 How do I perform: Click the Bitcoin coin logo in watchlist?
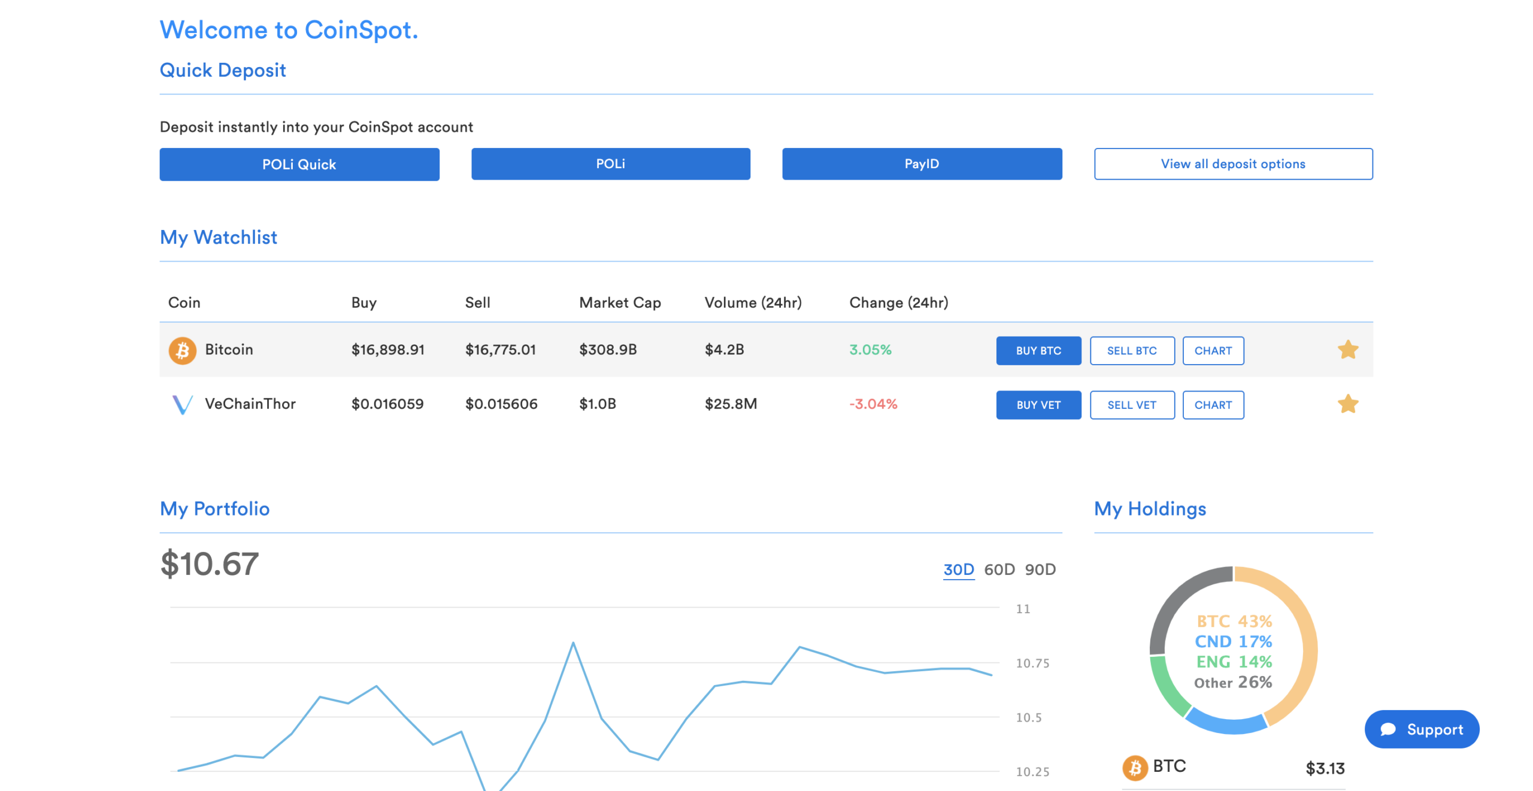(182, 350)
